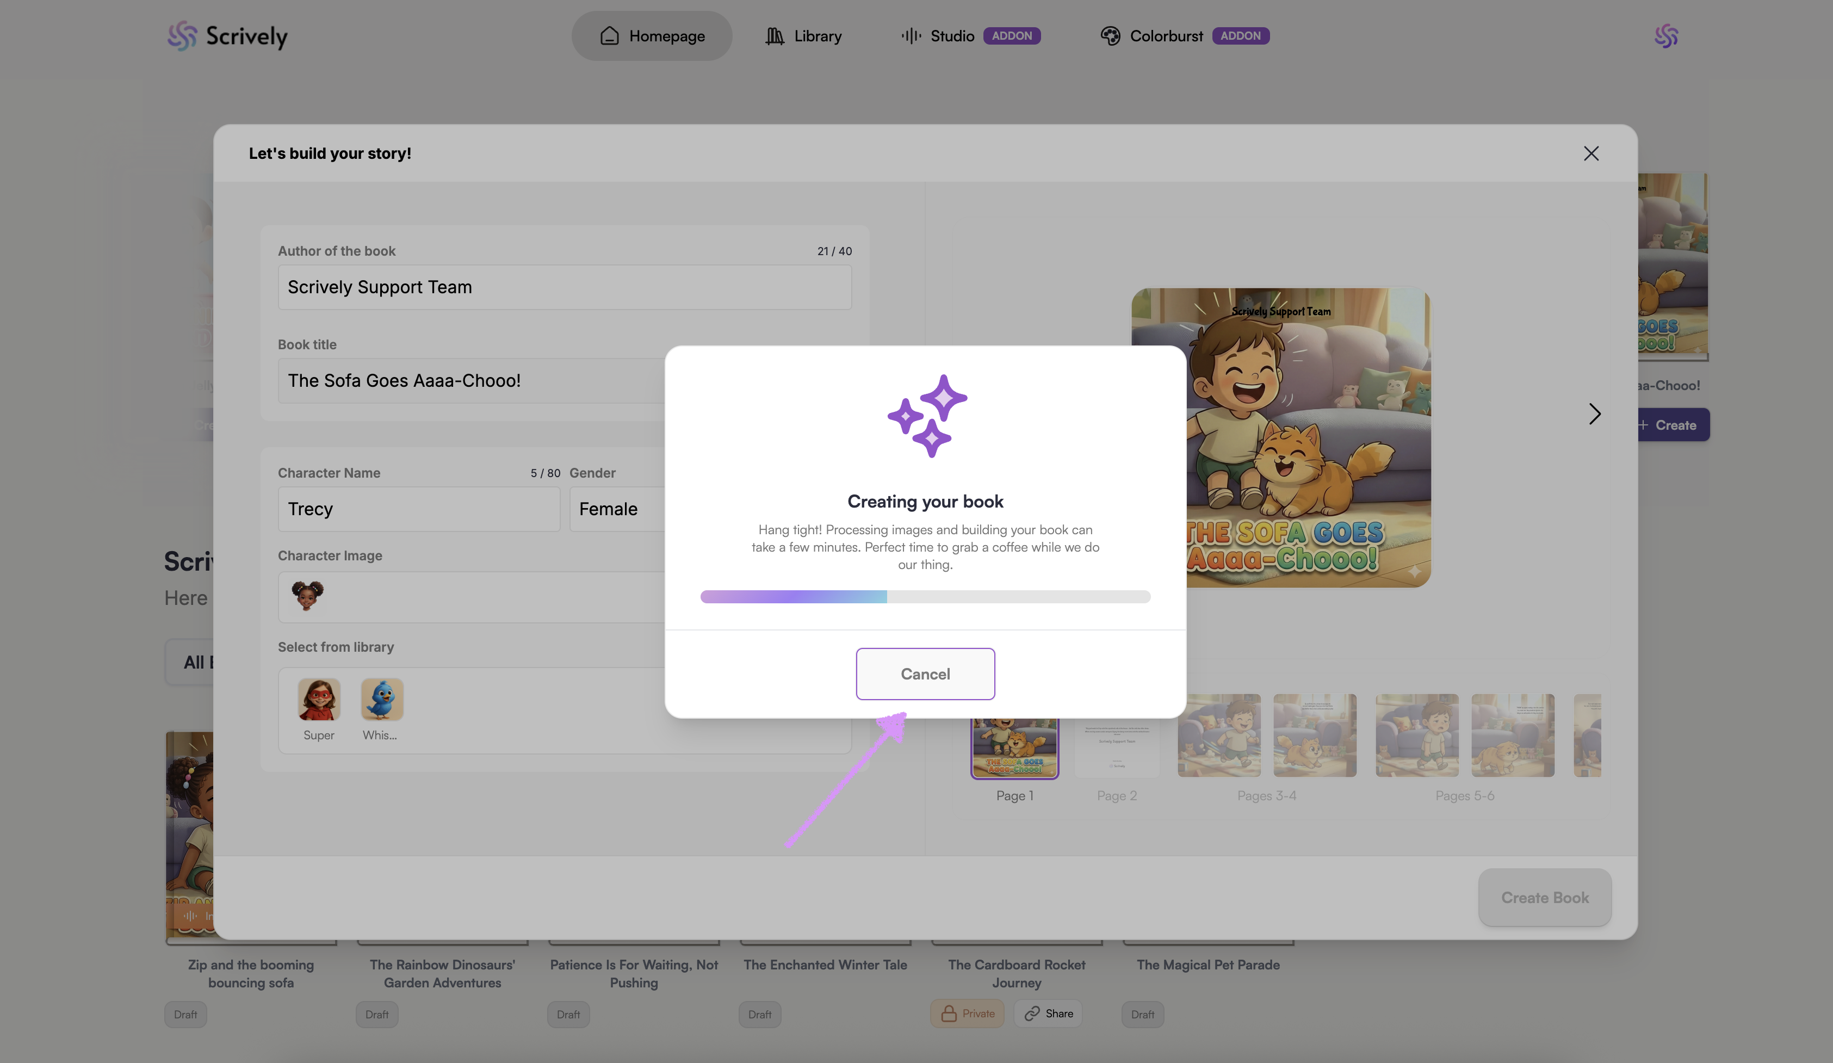Select the Super character from library
The height and width of the screenshot is (1063, 1833).
pos(319,700)
